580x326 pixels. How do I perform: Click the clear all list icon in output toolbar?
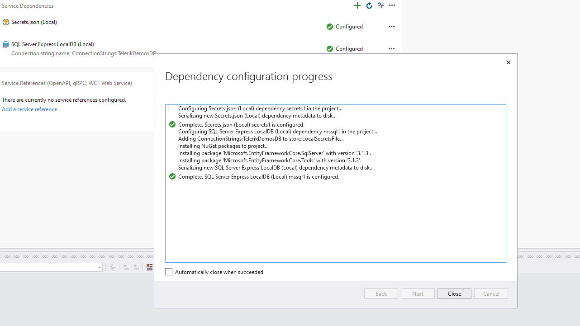pyautogui.click(x=149, y=267)
